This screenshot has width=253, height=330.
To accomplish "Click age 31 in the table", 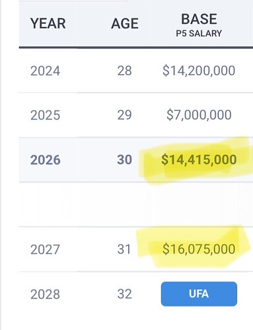I will pos(124,249).
